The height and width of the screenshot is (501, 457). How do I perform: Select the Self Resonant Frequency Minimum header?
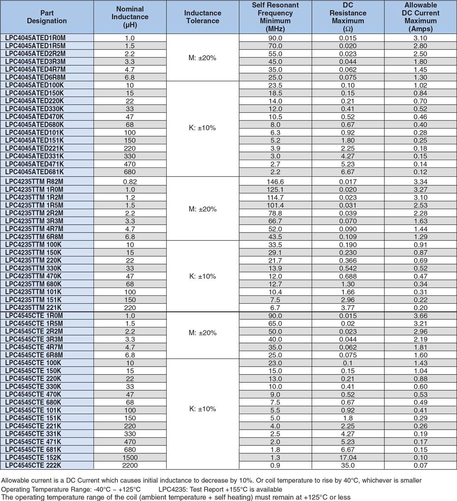pyautogui.click(x=275, y=17)
